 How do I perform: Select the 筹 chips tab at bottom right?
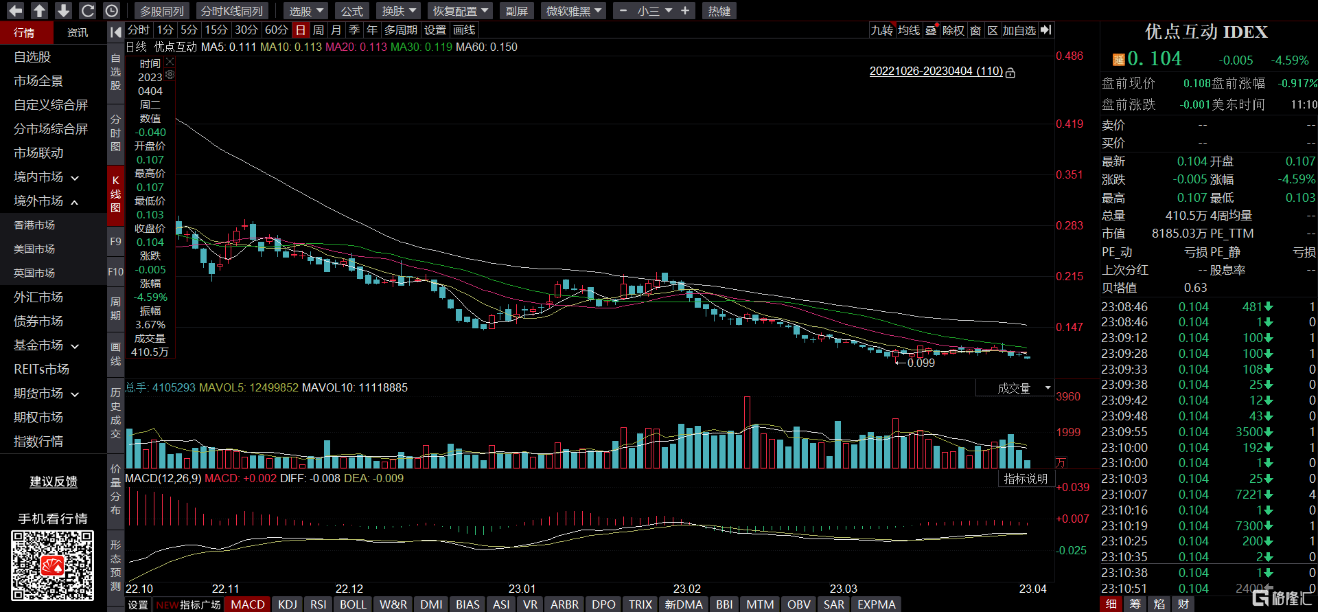click(1135, 604)
